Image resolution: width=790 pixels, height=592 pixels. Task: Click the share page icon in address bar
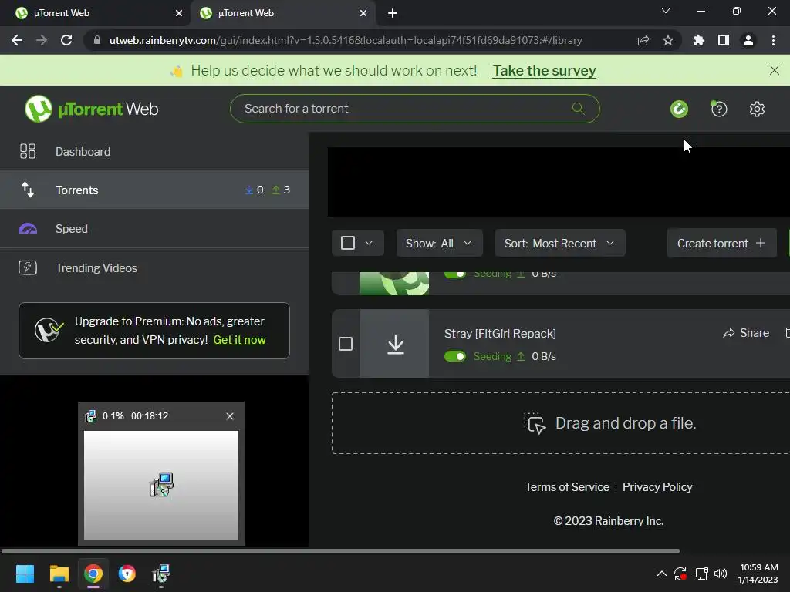coord(643,40)
